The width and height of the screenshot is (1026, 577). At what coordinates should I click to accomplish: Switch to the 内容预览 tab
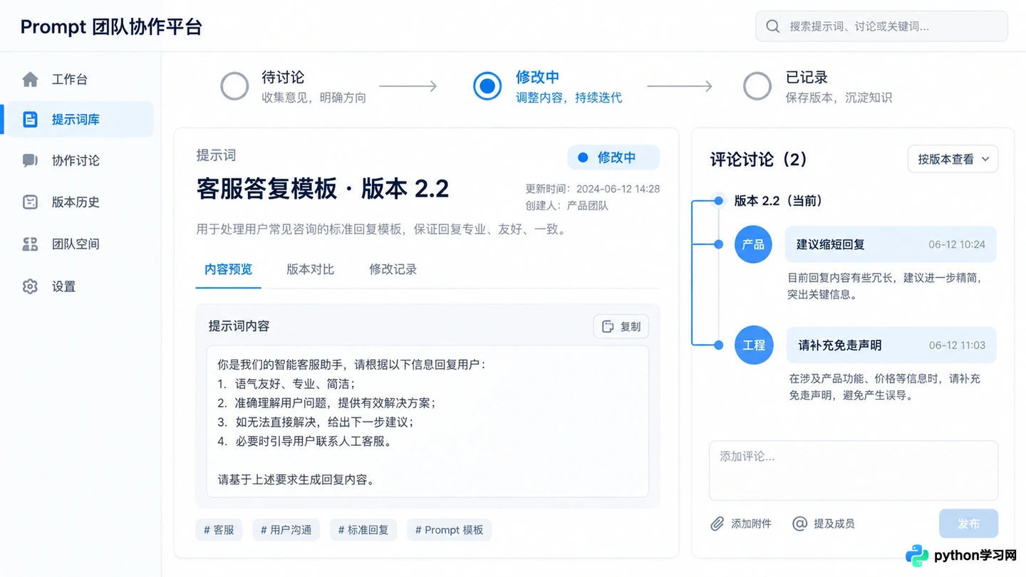[228, 269]
